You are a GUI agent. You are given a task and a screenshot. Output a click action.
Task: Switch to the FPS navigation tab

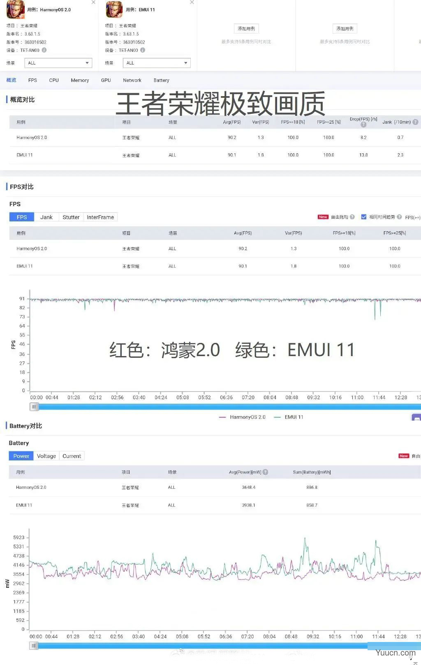coord(32,80)
